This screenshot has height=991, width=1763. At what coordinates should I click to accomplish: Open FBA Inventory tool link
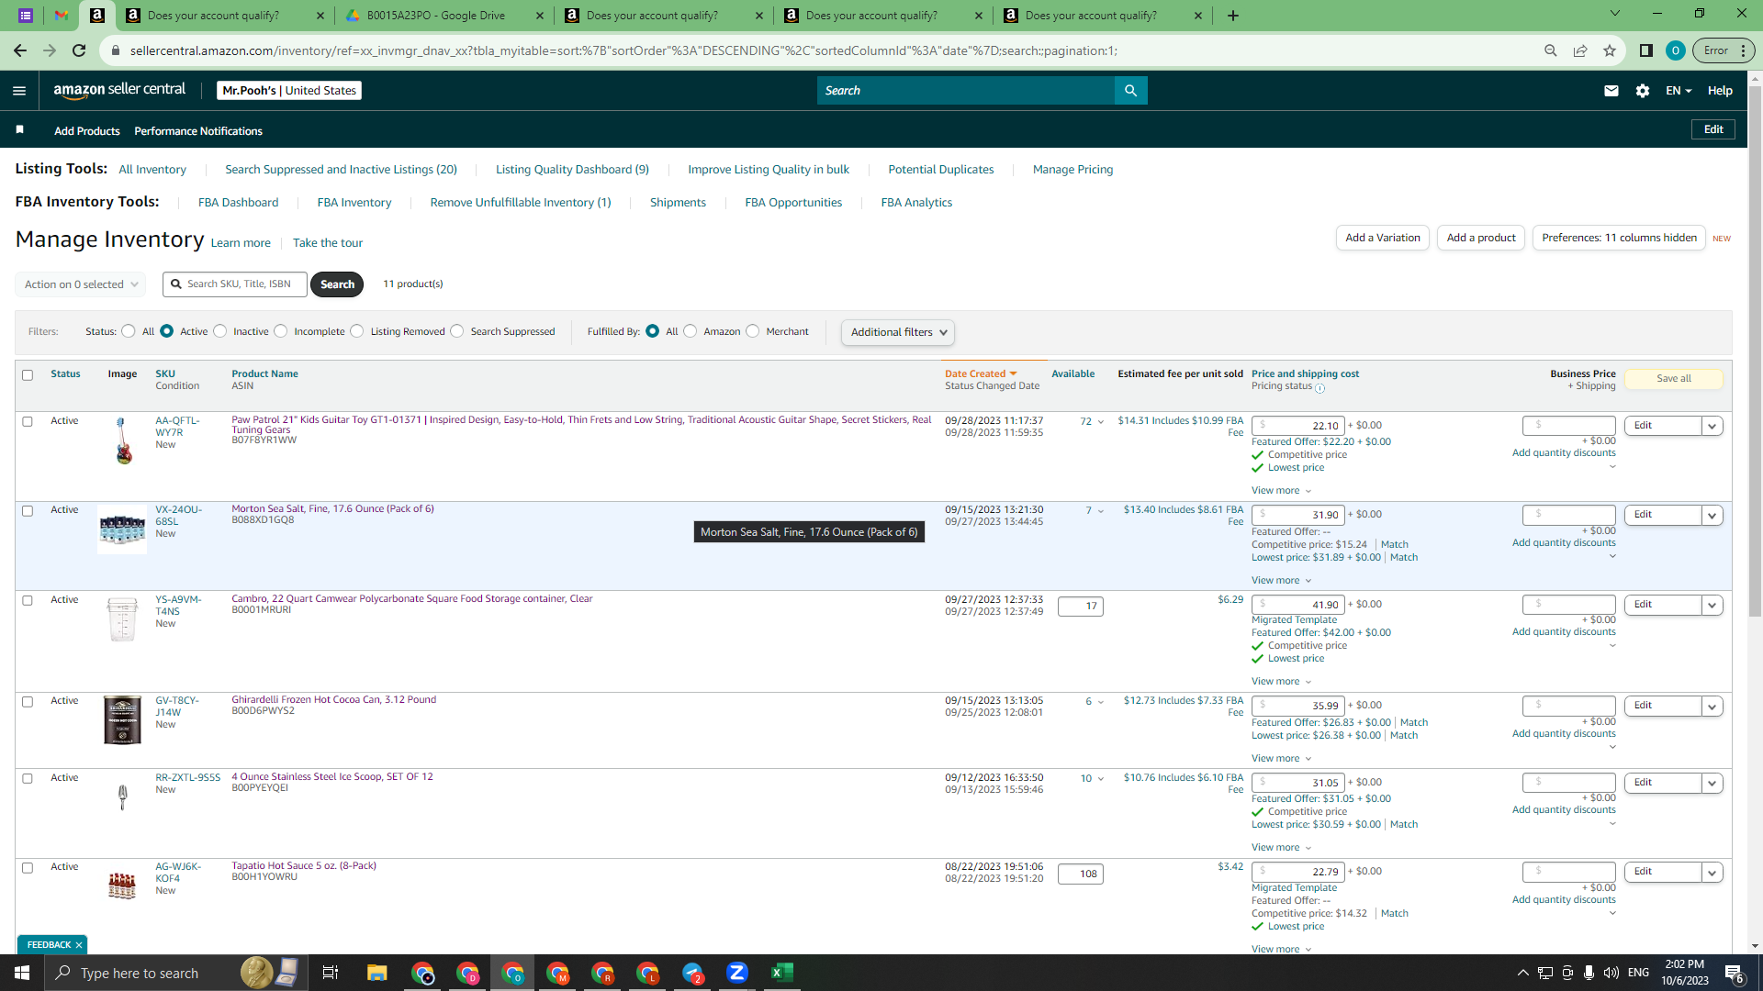(x=354, y=203)
